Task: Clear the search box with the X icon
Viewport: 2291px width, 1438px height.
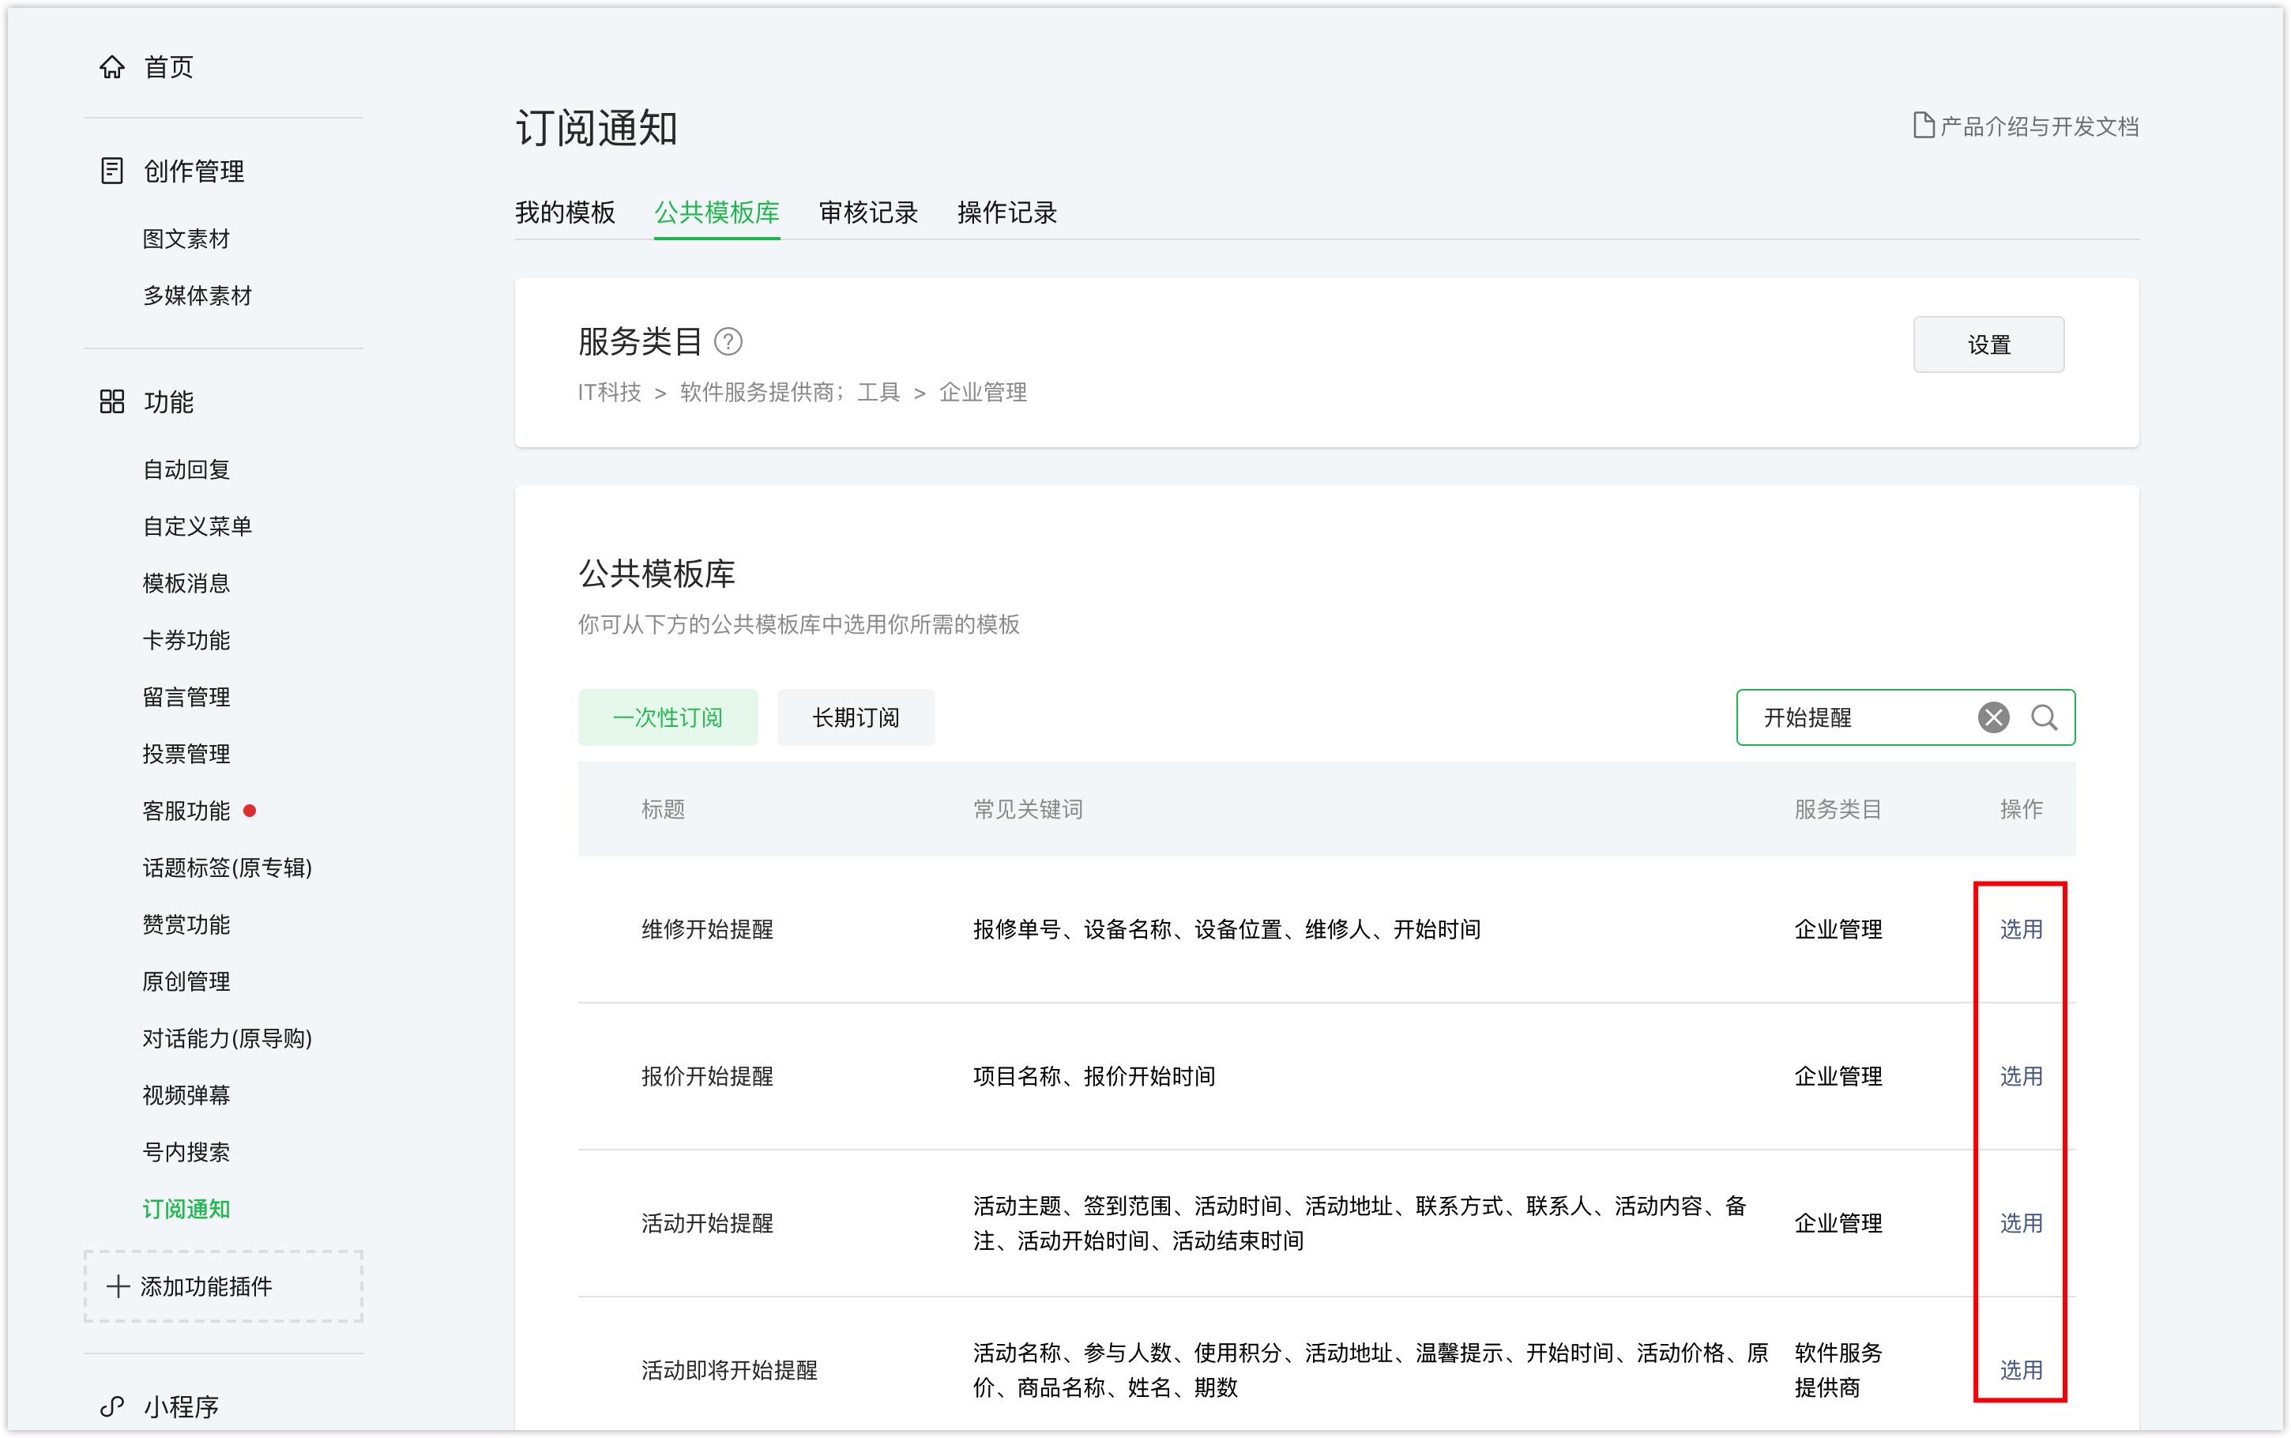Action: 1993,717
